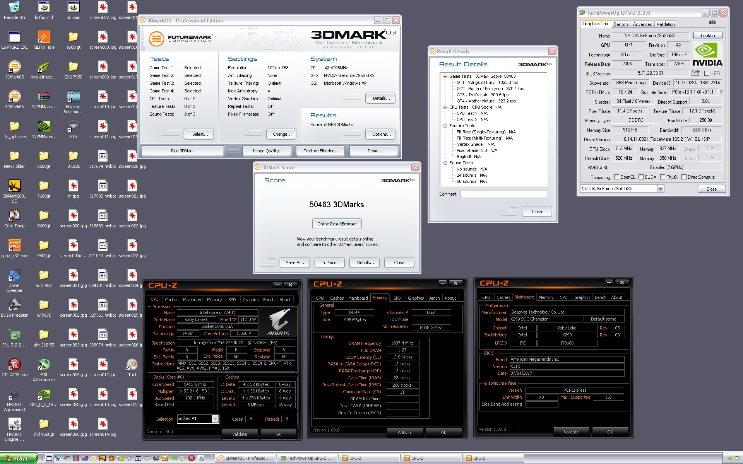Open Caches tab in first CPU-Z window
This screenshot has height=464, width=743.
[x=171, y=300]
